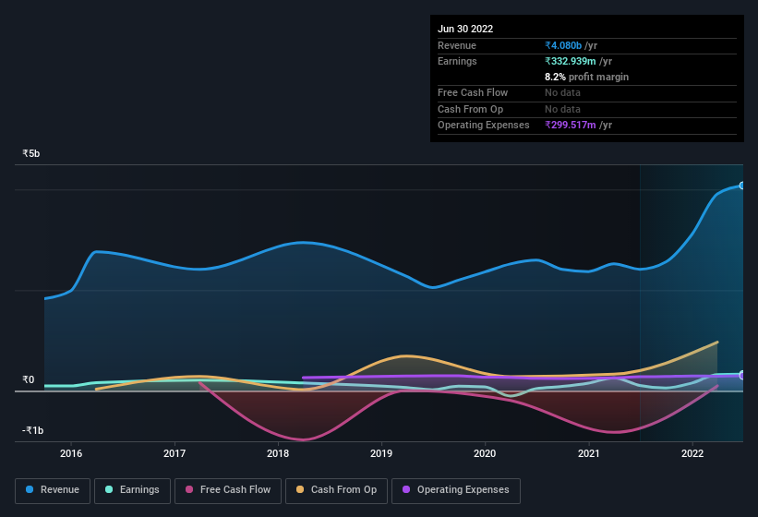Click the 2020 x-axis label

(485, 453)
